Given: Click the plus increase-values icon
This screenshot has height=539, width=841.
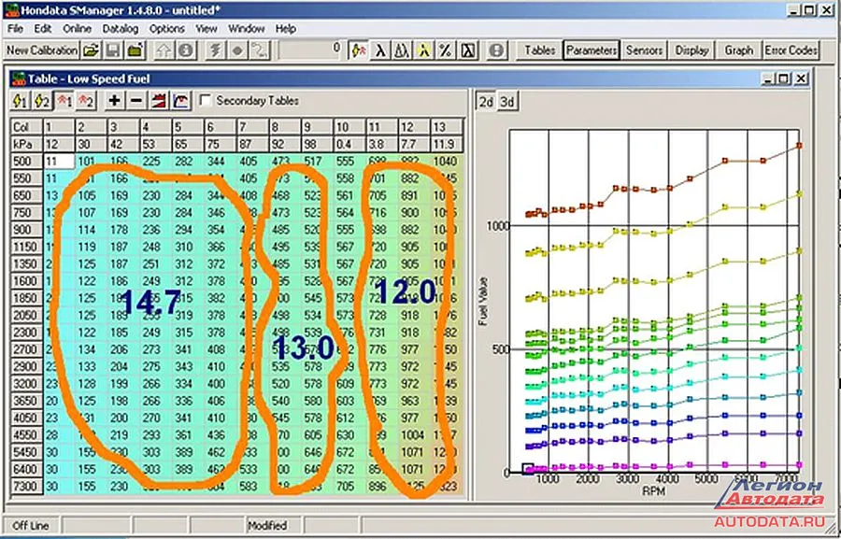Looking at the screenshot, I should (114, 100).
